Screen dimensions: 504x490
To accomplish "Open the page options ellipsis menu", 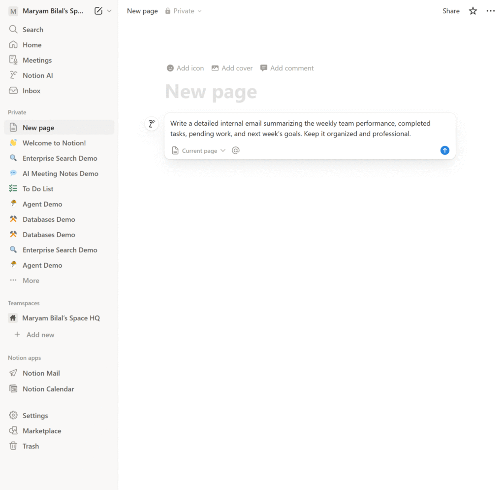I will pos(490,10).
